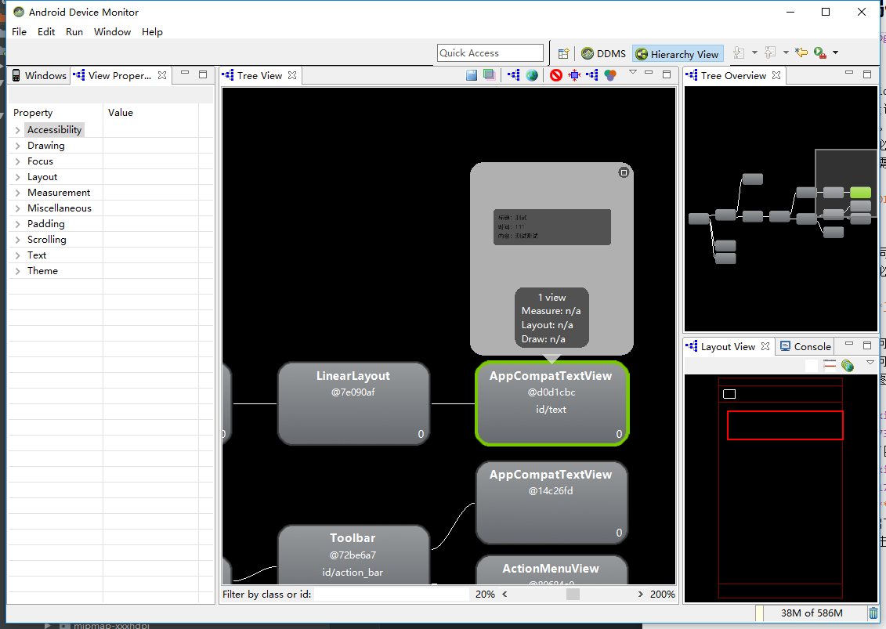Click the request layout icon with red arrows

[574, 75]
